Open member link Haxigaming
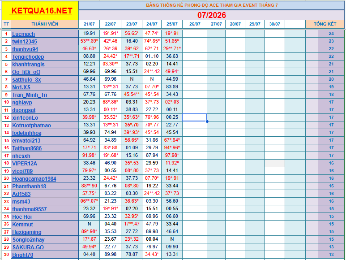This screenshot has height=260, width=346. [27, 232]
